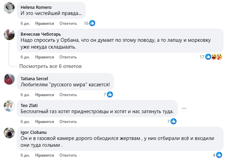
Task: Click Tatiana Sercel's profile avatar
Action: tap(9, 79)
